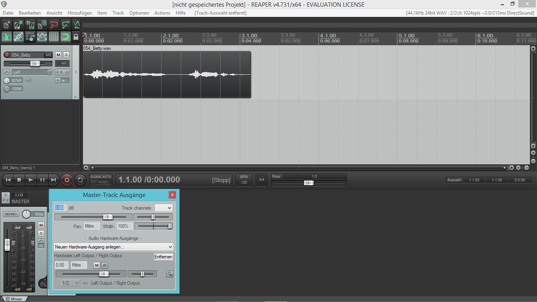Click the padlock locking icon

(x=76, y=37)
